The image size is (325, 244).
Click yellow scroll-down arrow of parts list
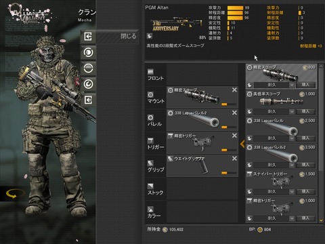321,220
